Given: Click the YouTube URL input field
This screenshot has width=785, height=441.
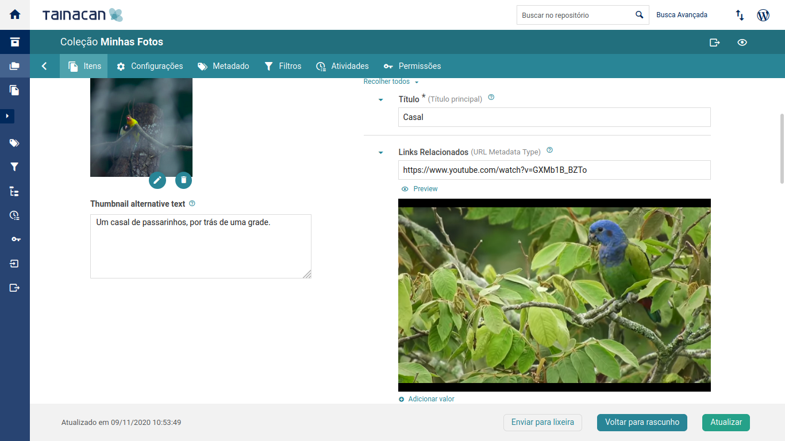Looking at the screenshot, I should click(x=555, y=170).
